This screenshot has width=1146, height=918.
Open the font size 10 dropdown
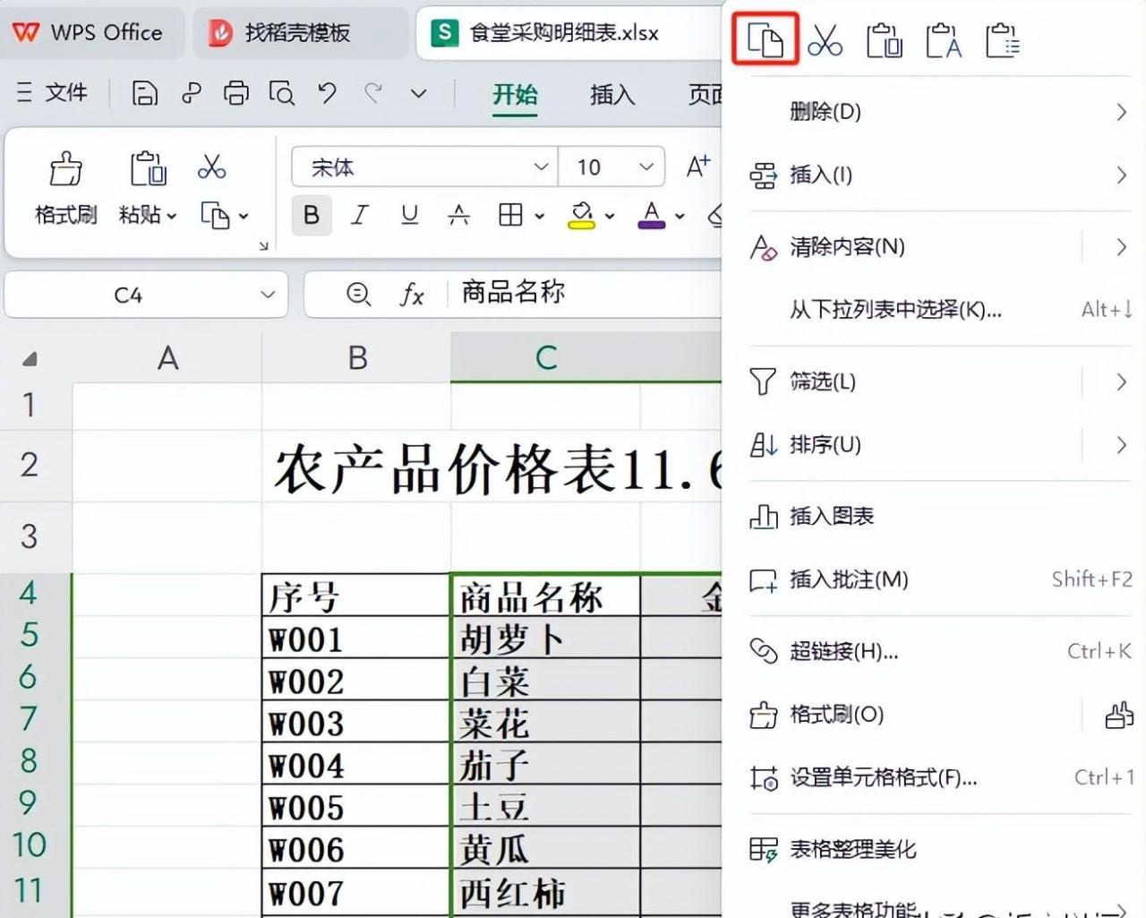[646, 167]
